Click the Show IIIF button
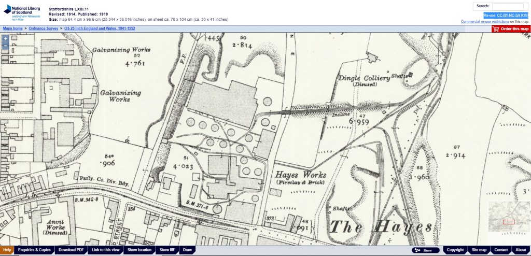The image size is (531, 256). click(x=168, y=250)
